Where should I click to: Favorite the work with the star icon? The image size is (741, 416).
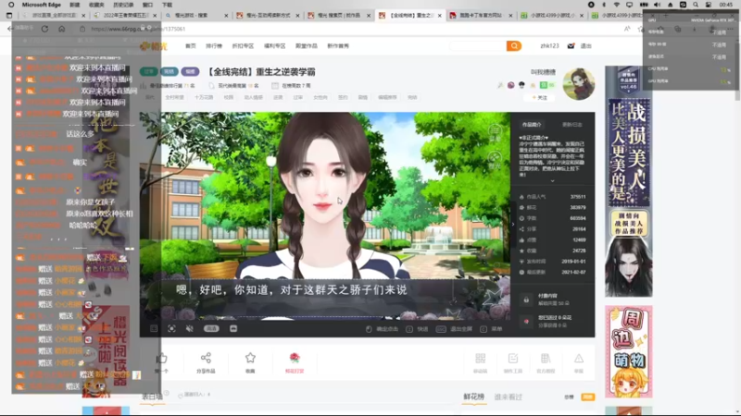(250, 358)
